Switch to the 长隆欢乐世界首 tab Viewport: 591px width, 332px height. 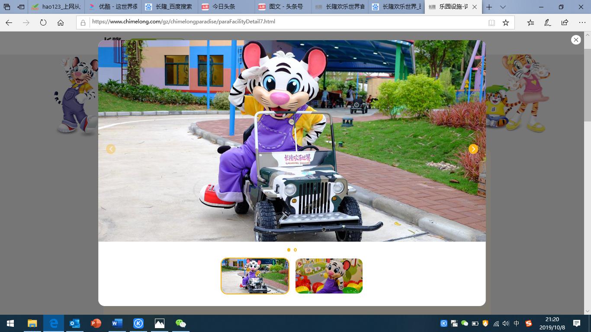pyautogui.click(x=340, y=7)
